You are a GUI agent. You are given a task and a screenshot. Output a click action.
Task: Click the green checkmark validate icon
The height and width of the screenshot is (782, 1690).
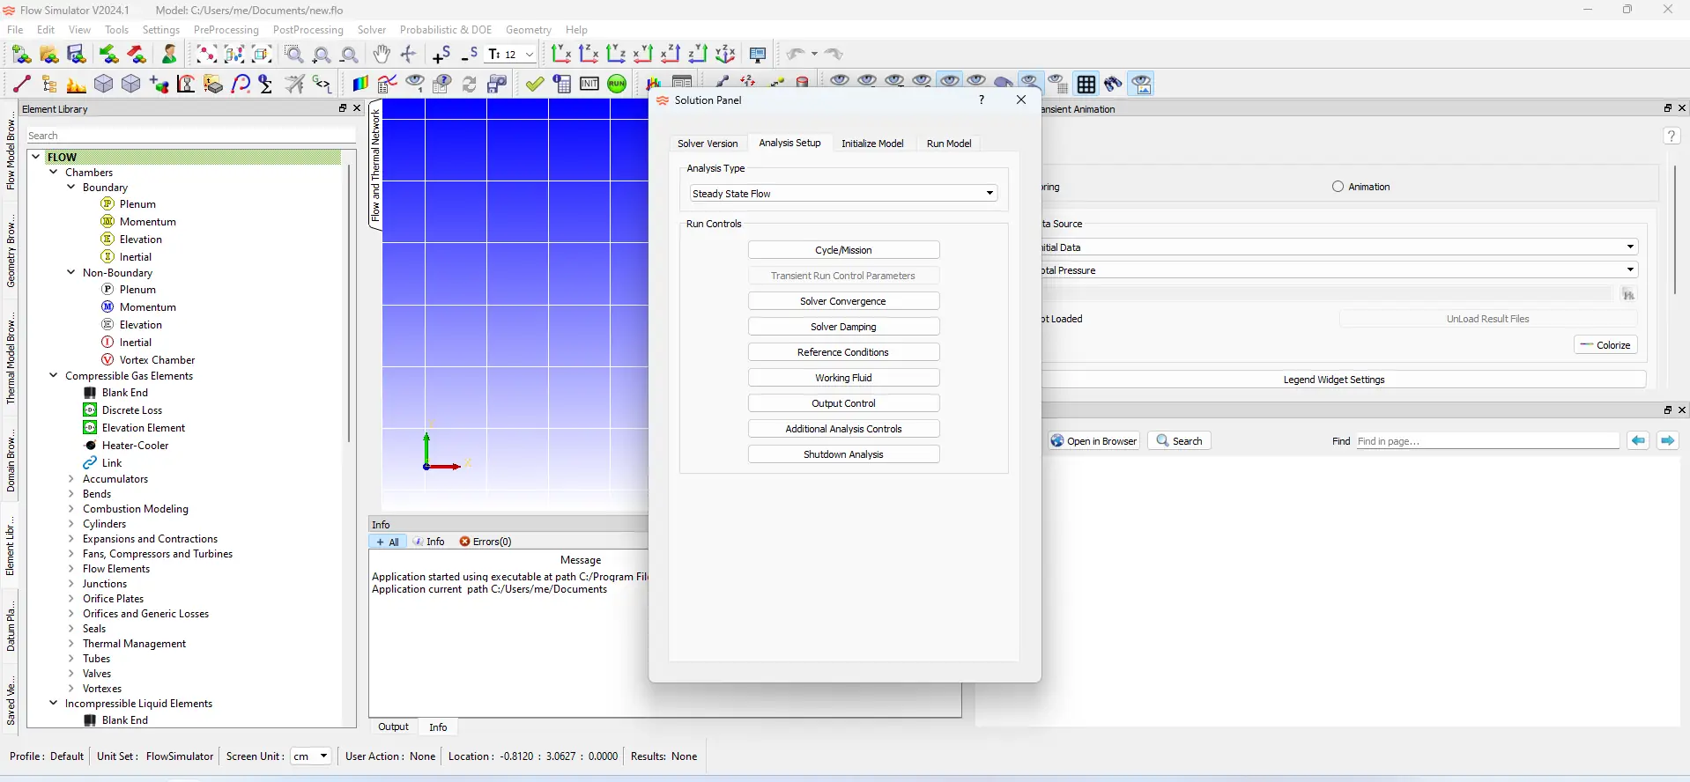535,85
